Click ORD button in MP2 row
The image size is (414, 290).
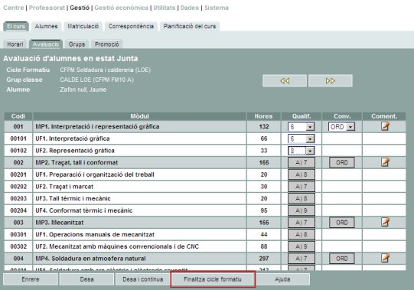point(341,162)
